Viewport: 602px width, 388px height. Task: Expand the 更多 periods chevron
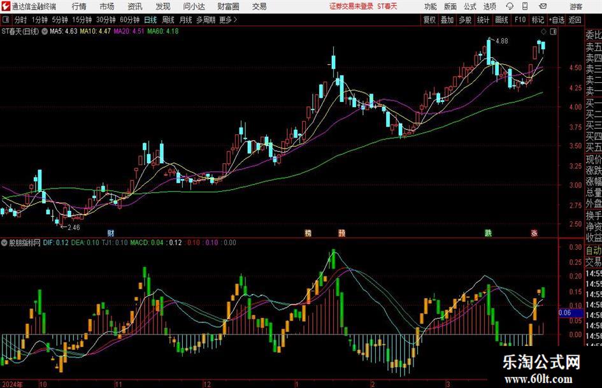(235, 20)
